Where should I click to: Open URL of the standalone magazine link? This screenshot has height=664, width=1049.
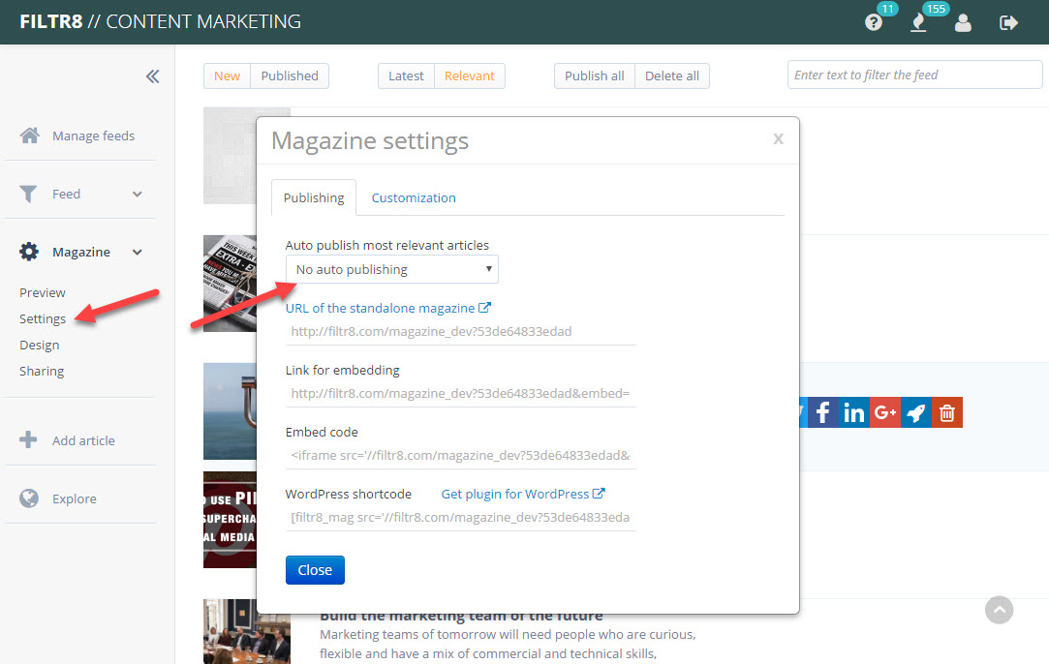pyautogui.click(x=380, y=308)
